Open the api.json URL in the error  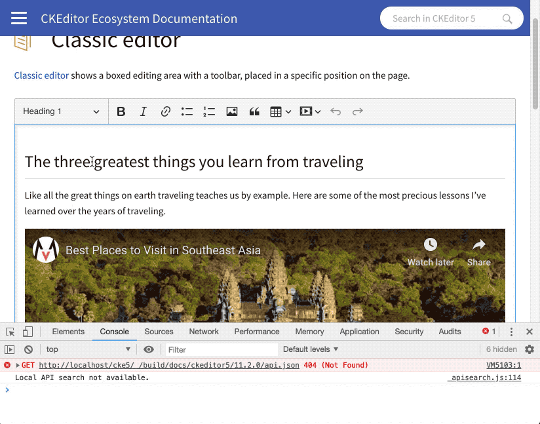pos(169,365)
